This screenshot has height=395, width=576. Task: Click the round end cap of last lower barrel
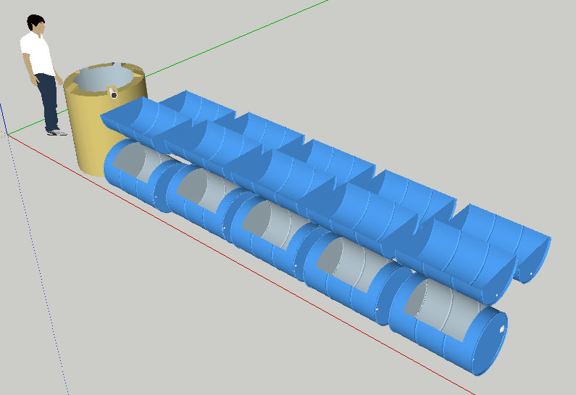(x=490, y=344)
